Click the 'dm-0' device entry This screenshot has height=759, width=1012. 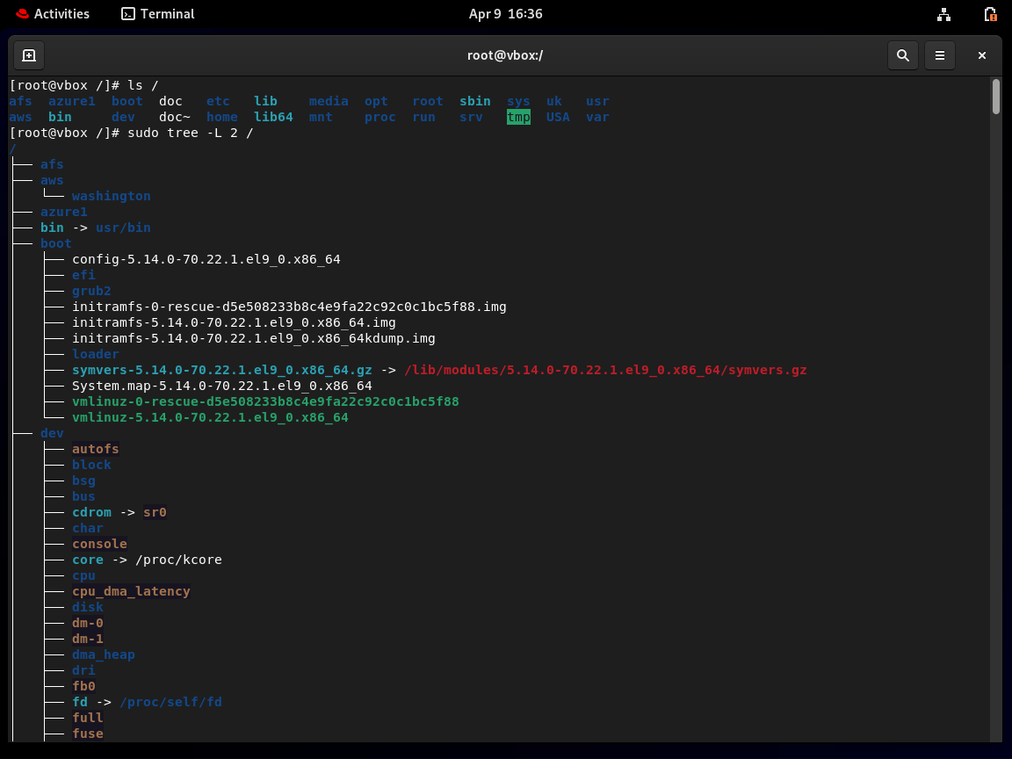(x=87, y=623)
